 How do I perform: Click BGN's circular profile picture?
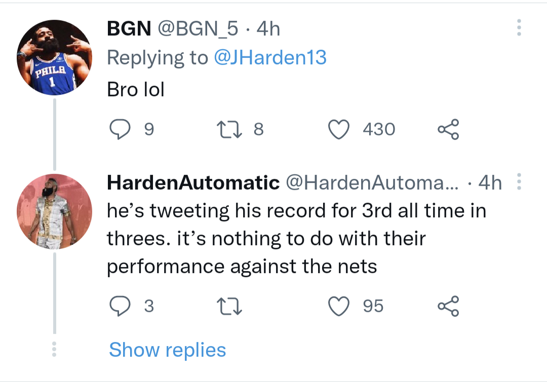tap(54, 57)
